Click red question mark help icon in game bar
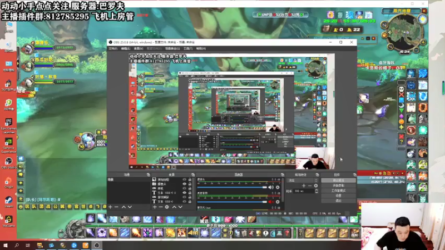The width and height of the screenshot is (445, 250). click(287, 233)
